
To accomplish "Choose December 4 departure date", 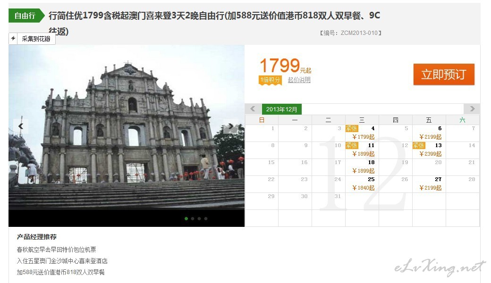I will point(362,133).
